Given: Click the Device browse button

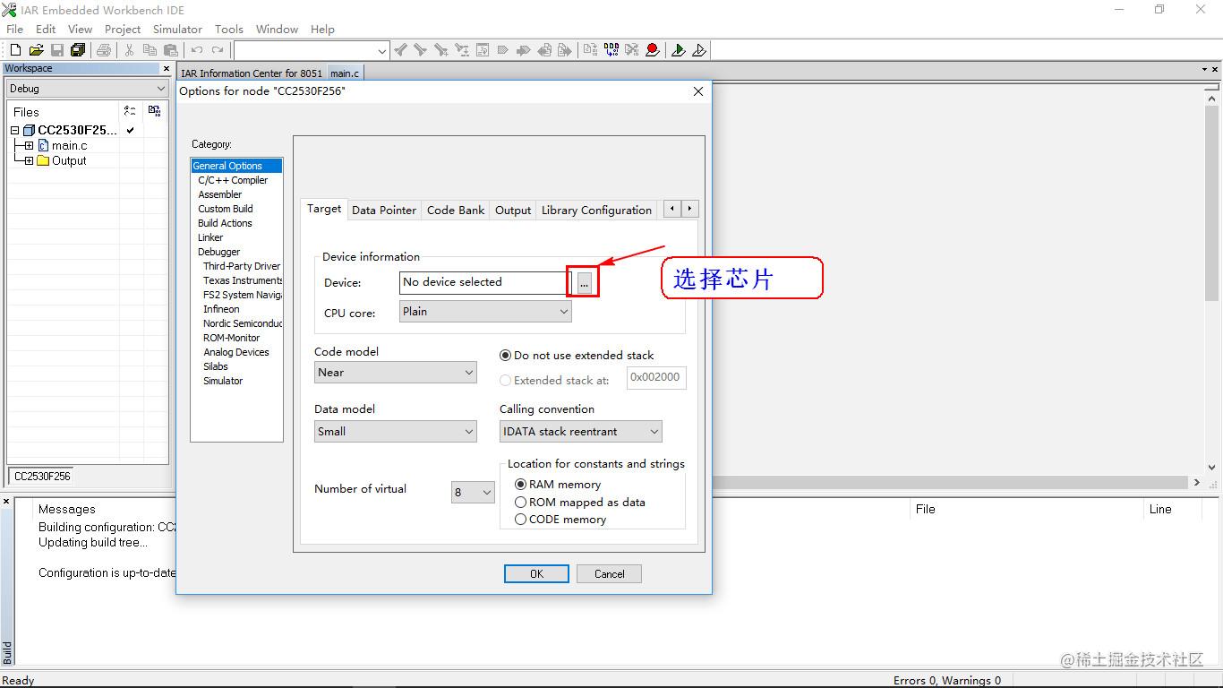Looking at the screenshot, I should coord(584,283).
